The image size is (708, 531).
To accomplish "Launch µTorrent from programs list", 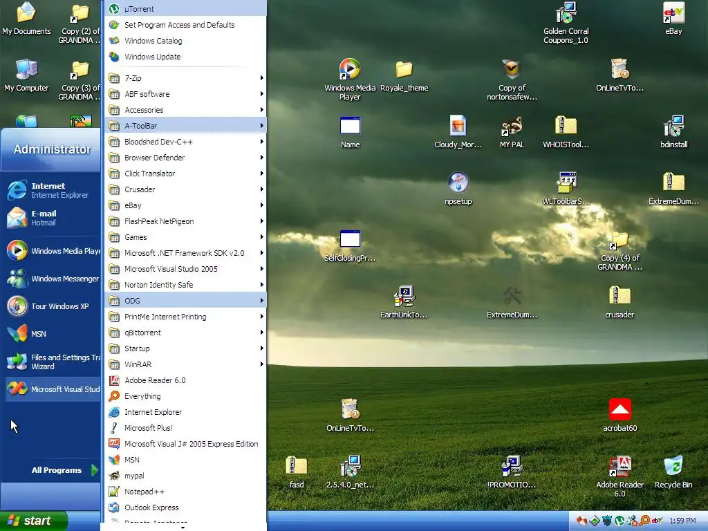I will click(x=185, y=8).
